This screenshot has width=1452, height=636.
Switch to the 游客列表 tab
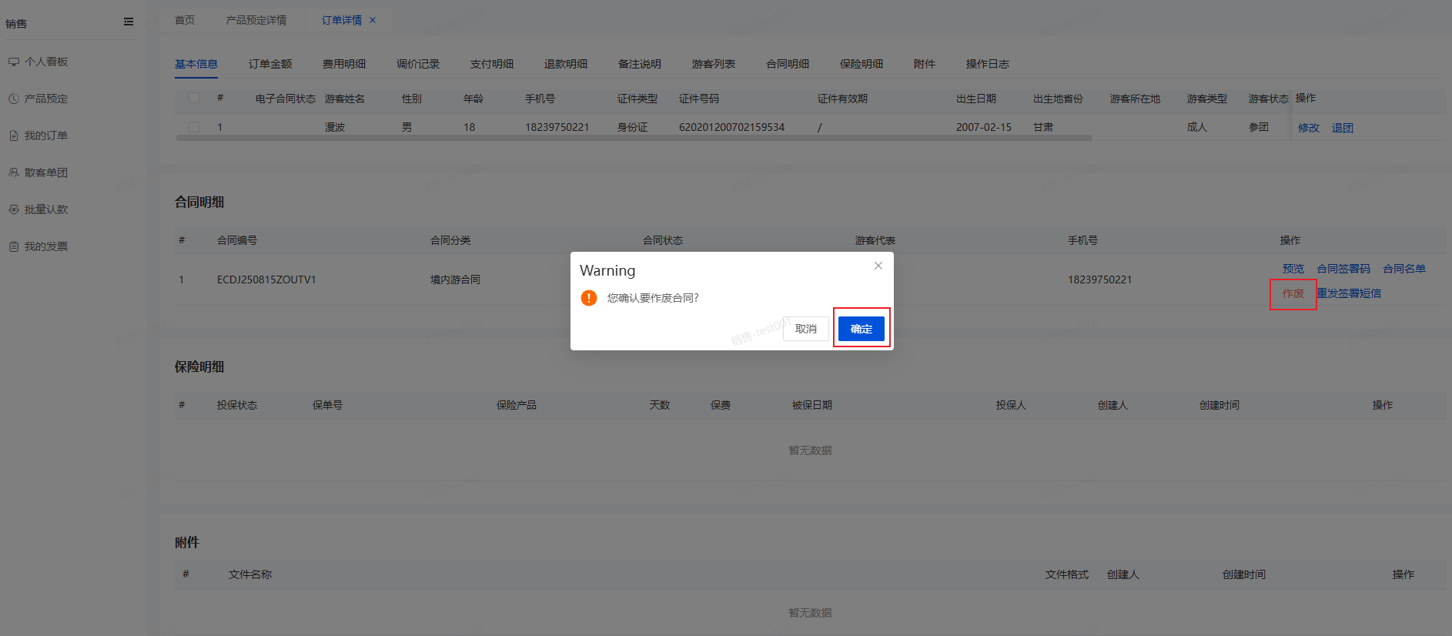point(713,64)
